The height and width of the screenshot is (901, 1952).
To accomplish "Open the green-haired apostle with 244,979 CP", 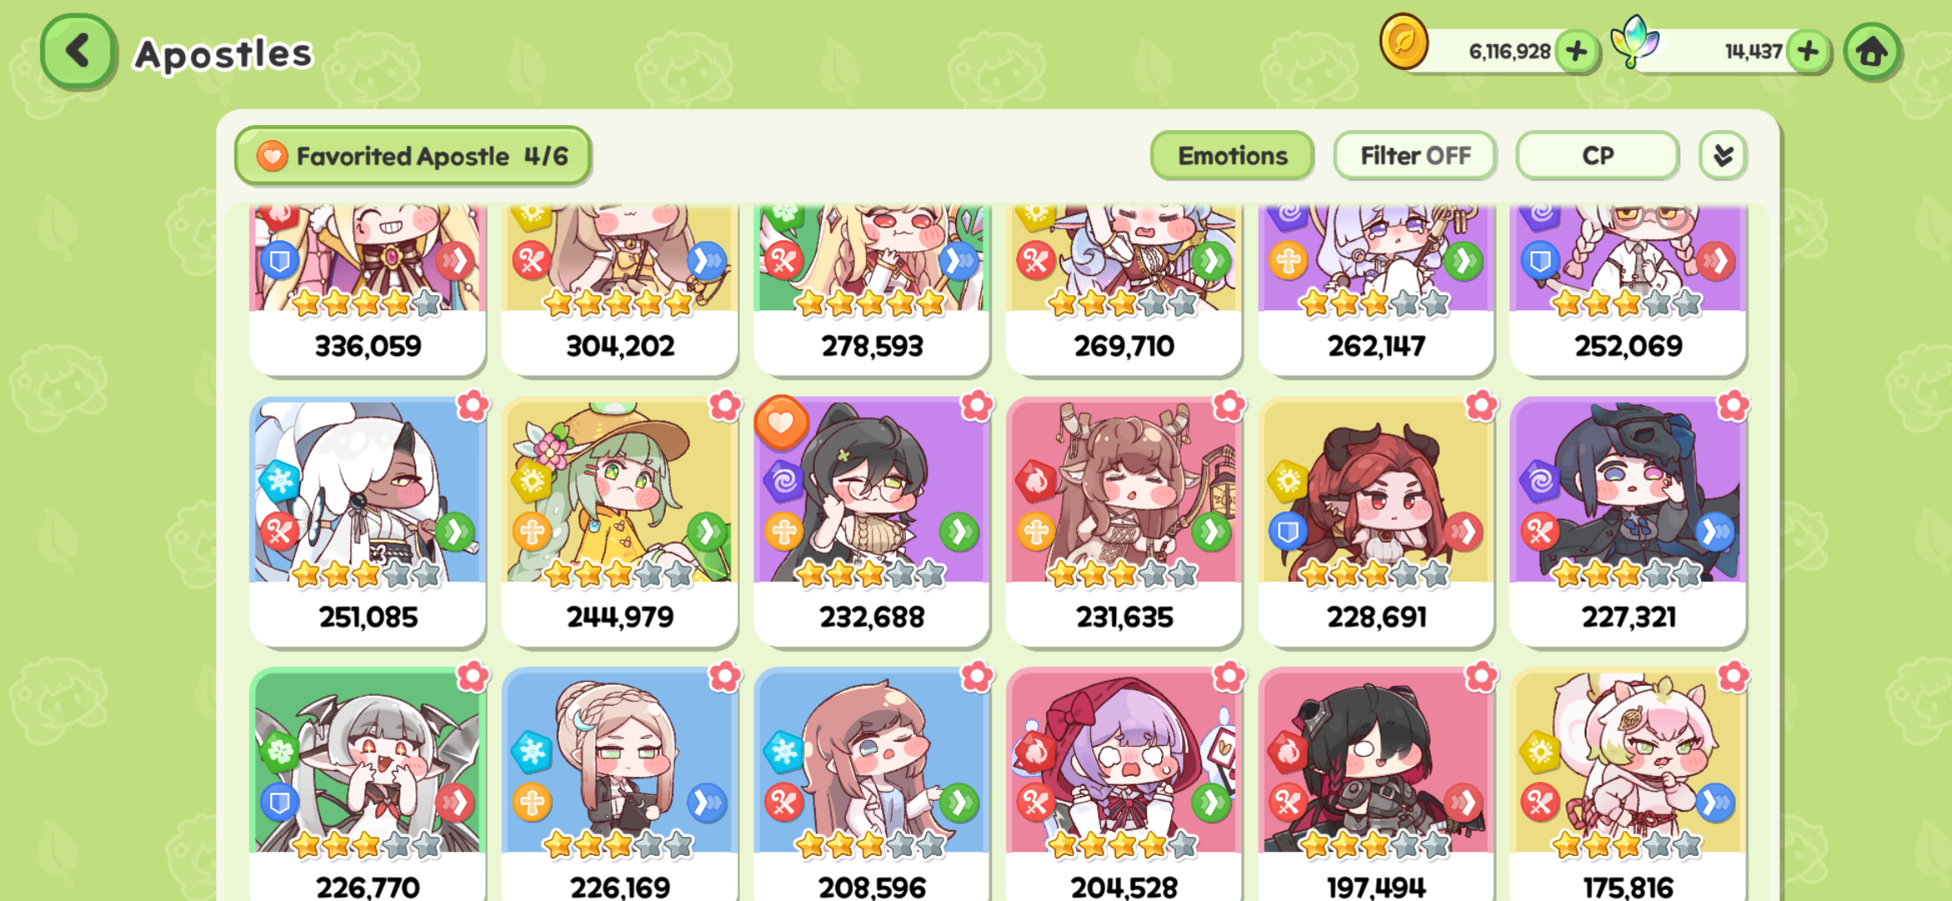I will tap(620, 522).
